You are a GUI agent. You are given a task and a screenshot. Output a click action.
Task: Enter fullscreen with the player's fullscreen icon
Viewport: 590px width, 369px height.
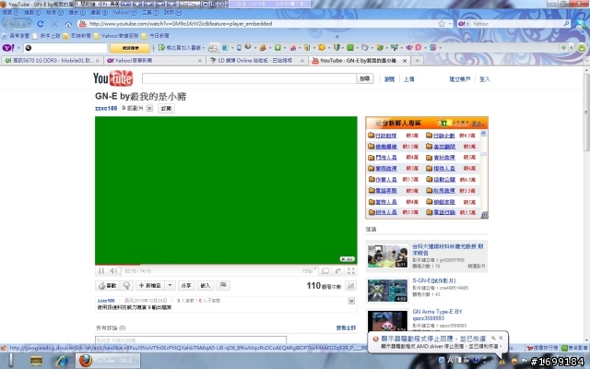tap(351, 271)
